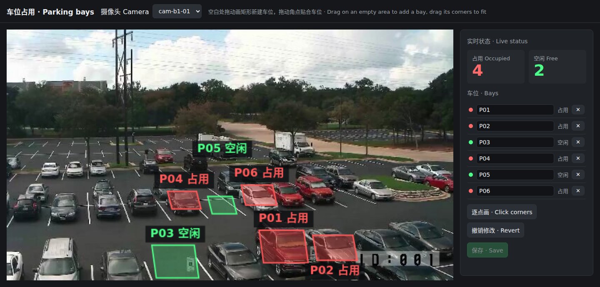Click into the P06 name input
This screenshot has width=600, height=287.
tap(515, 191)
